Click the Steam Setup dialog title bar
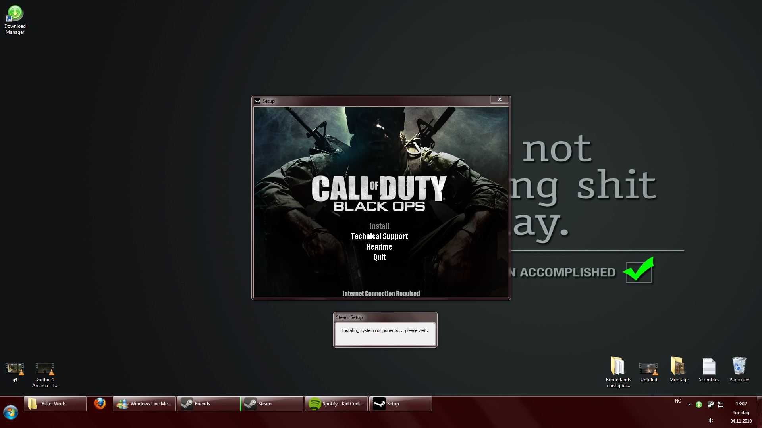 tap(385, 317)
